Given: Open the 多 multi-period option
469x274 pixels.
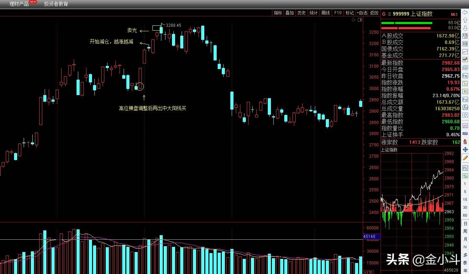Looking at the screenshot, I should 465,255.
